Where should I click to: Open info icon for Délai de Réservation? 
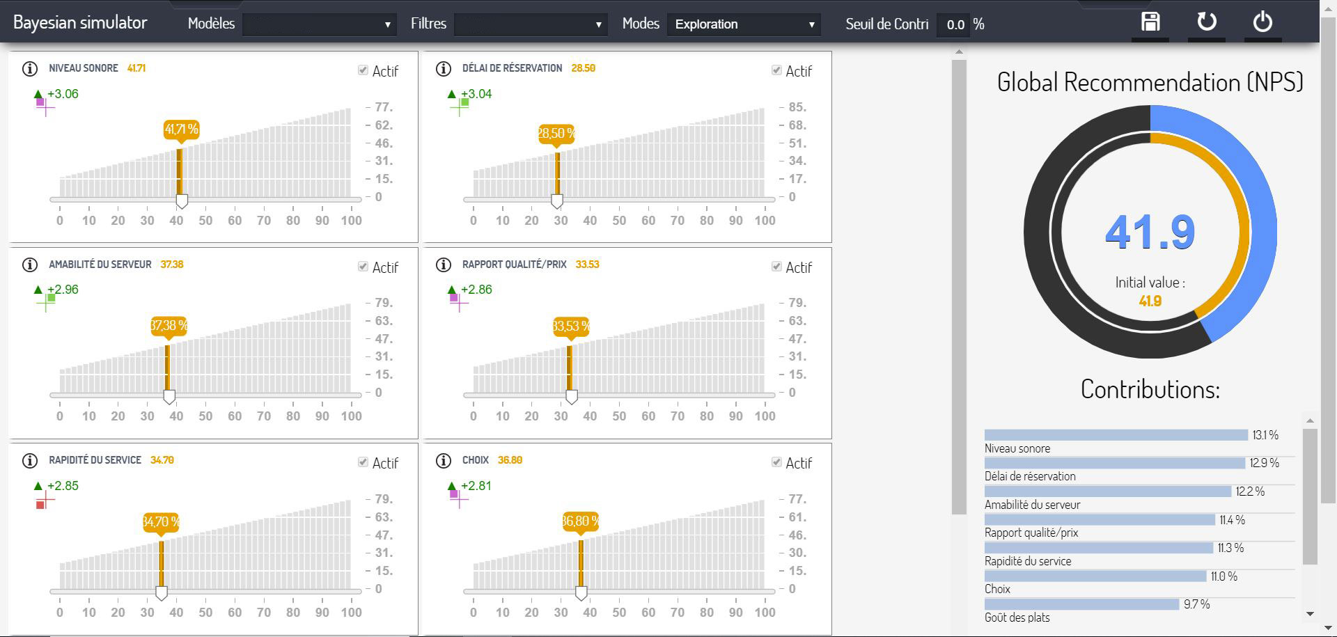pyautogui.click(x=443, y=69)
